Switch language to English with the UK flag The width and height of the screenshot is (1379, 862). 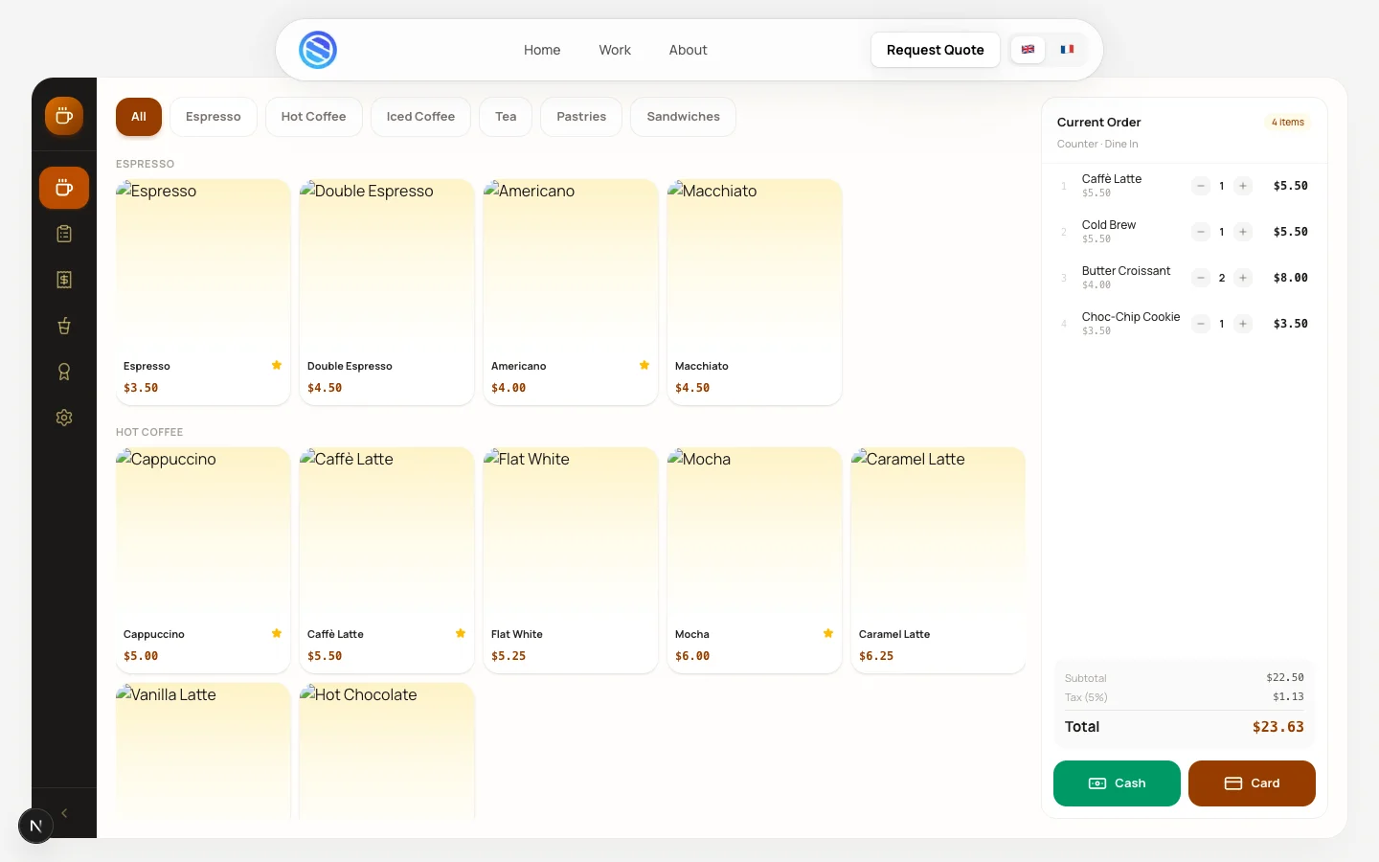pos(1028,50)
